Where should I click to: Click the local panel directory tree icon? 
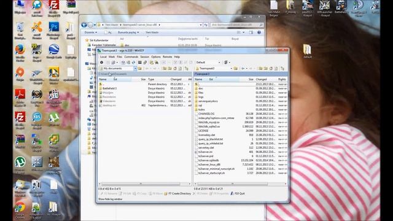(187, 68)
